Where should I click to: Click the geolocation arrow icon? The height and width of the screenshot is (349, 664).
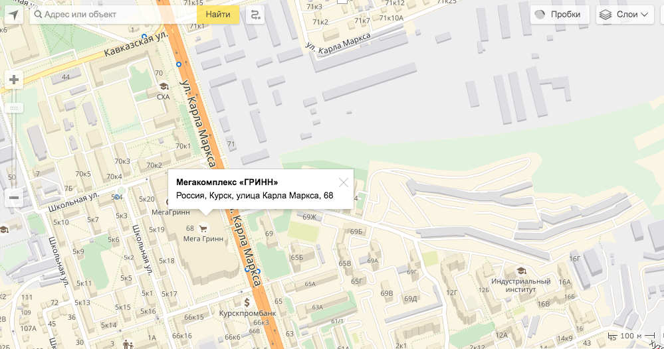tap(14, 15)
